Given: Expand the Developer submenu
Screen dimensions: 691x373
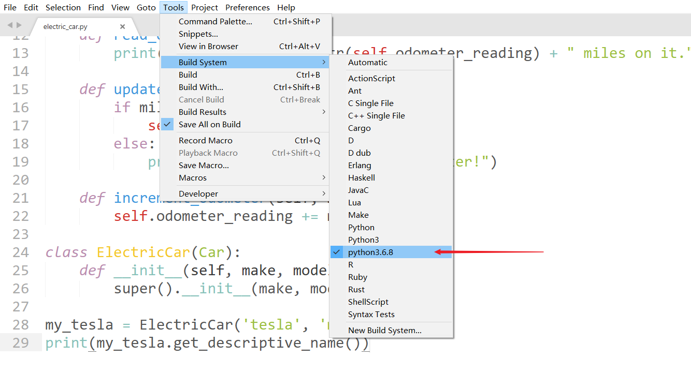Looking at the screenshot, I should (x=246, y=193).
